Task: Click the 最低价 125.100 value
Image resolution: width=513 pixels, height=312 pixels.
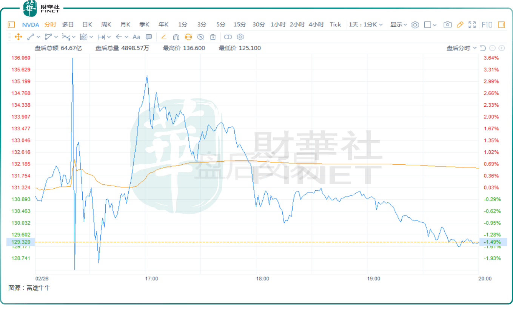Action: point(240,48)
